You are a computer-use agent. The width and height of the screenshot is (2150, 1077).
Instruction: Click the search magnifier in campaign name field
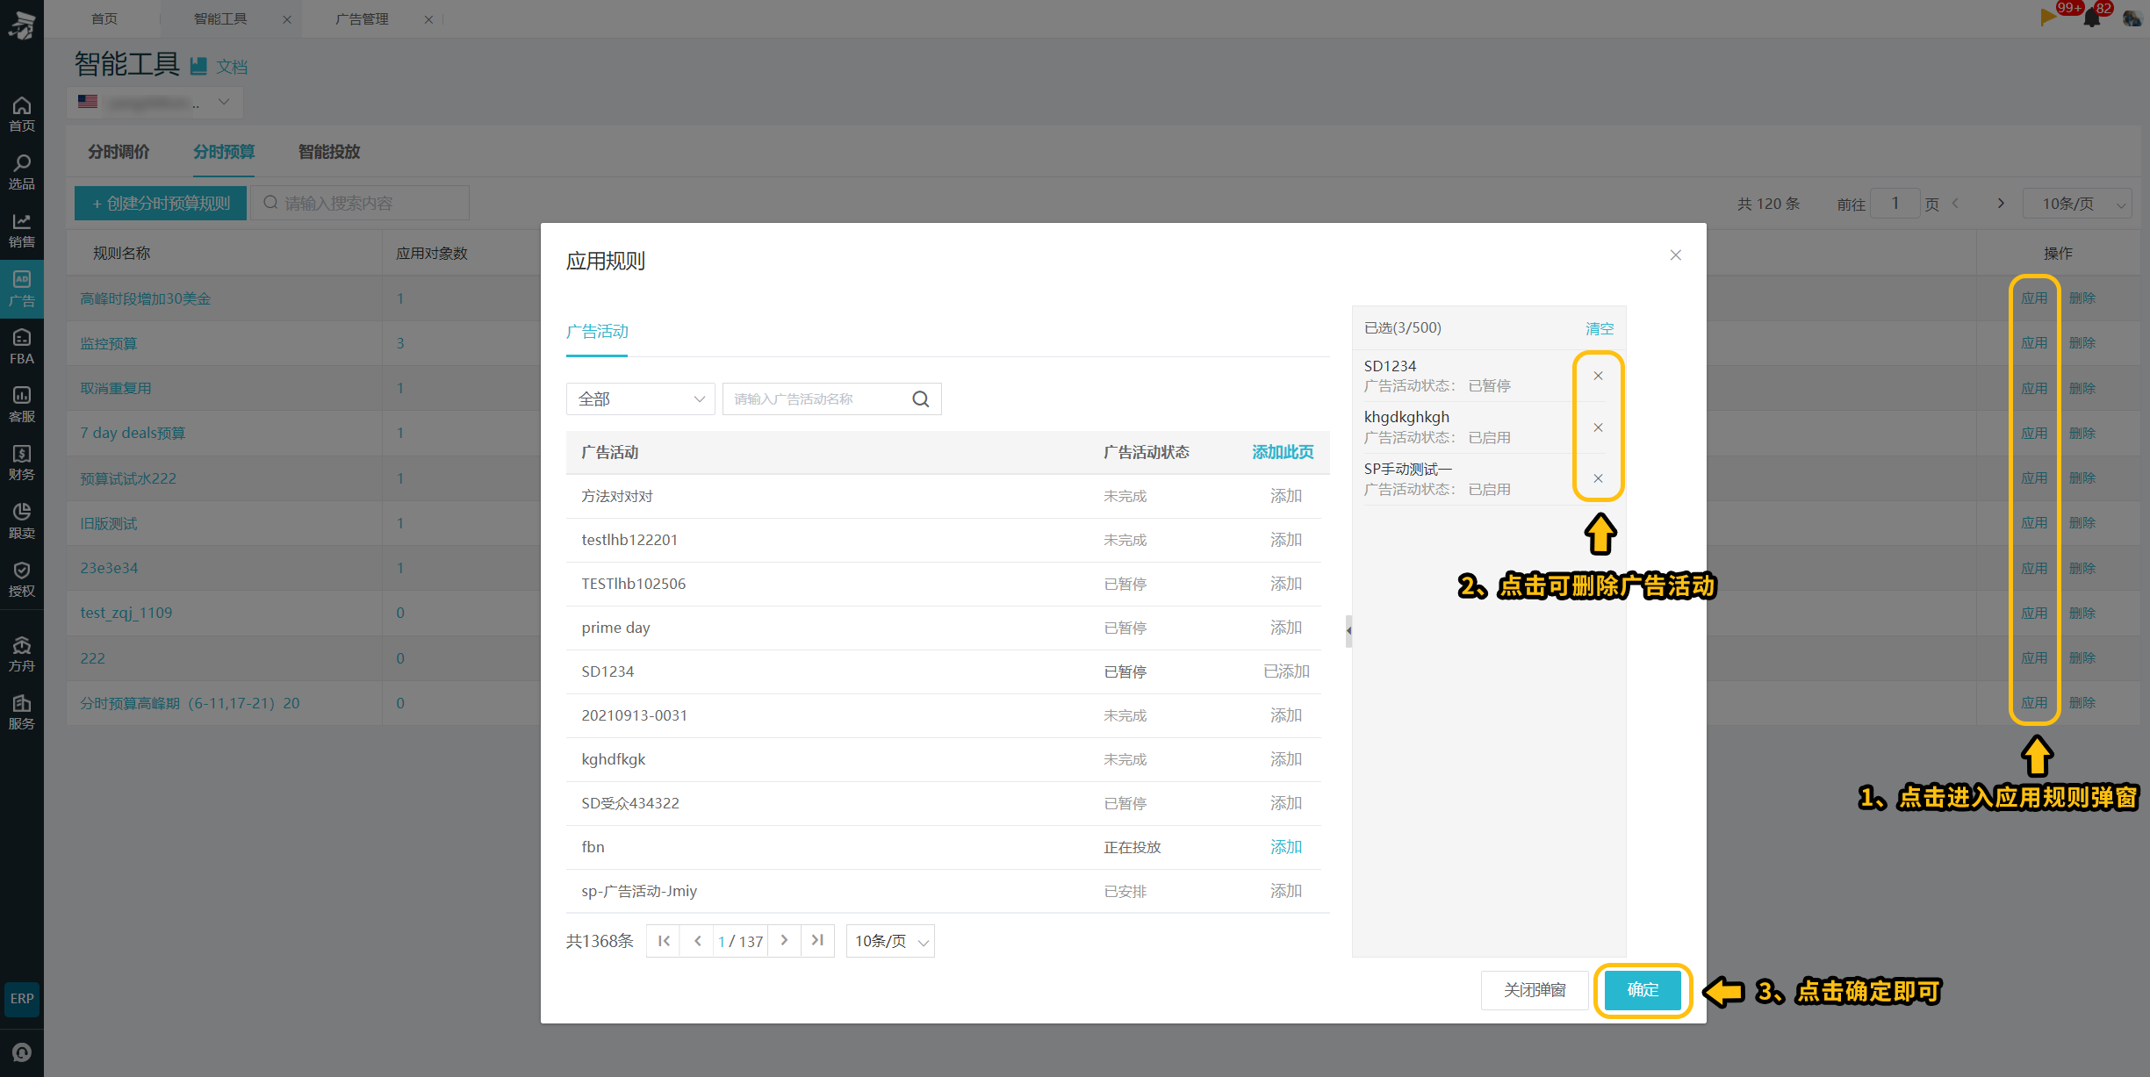point(920,399)
